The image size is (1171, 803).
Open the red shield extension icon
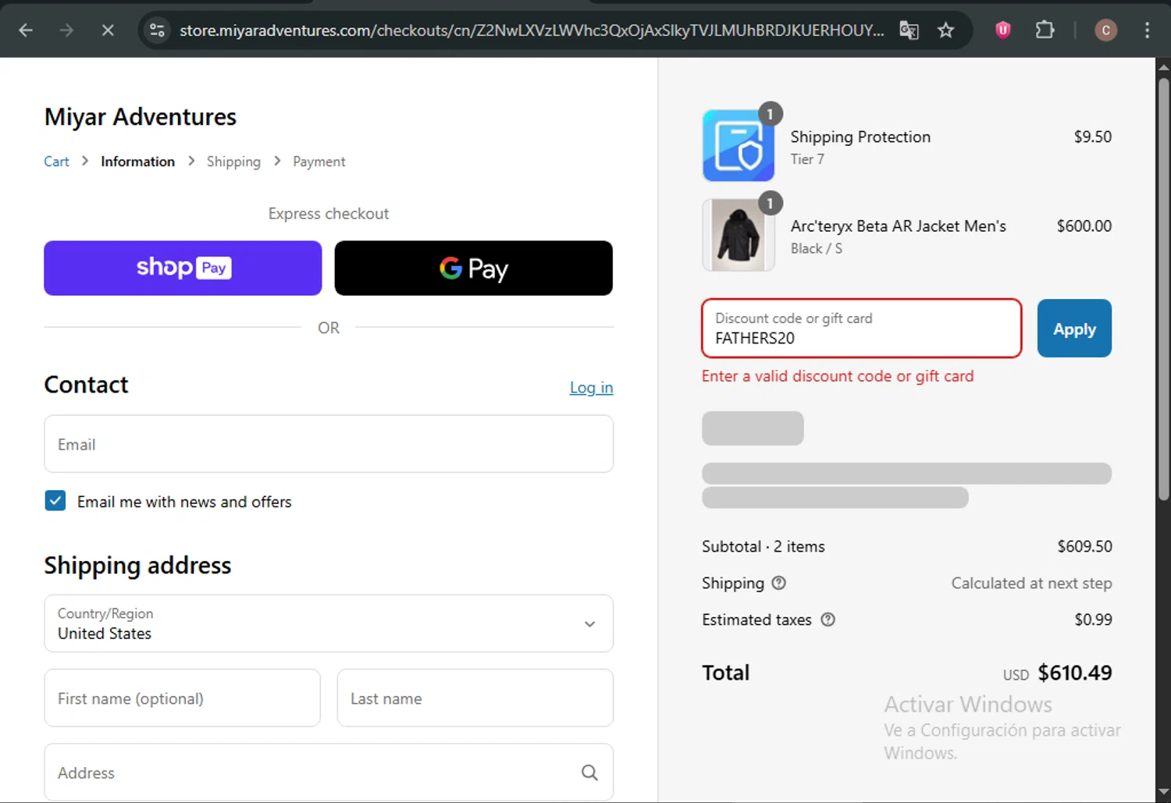[1003, 30]
